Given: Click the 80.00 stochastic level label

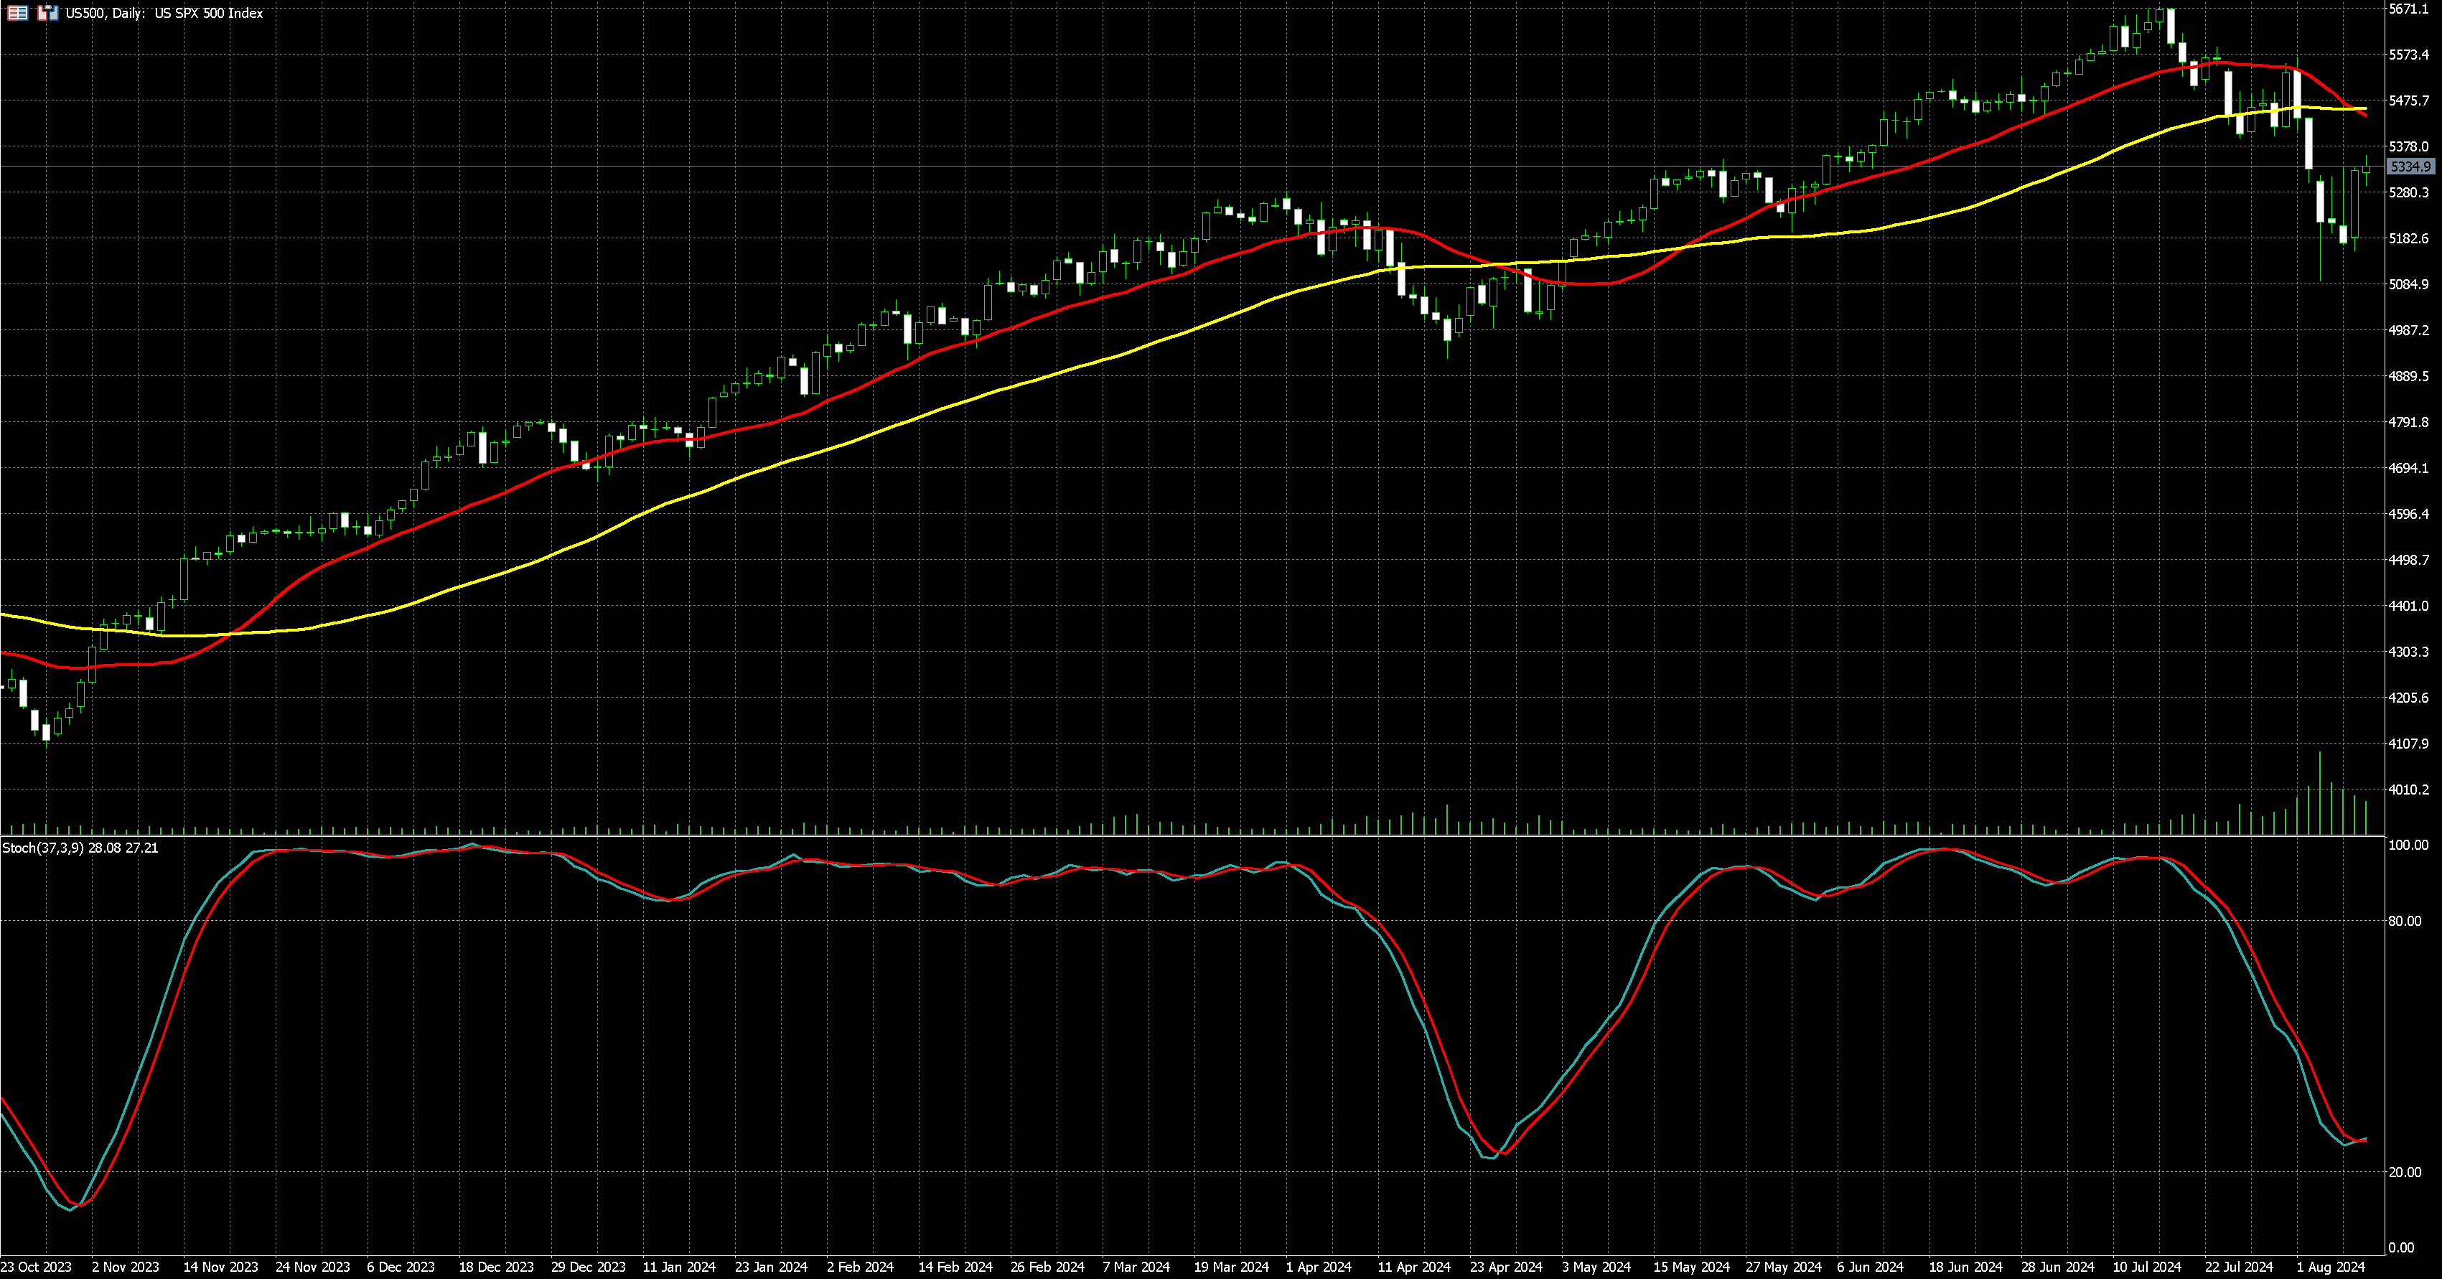Looking at the screenshot, I should pyautogui.click(x=2404, y=921).
